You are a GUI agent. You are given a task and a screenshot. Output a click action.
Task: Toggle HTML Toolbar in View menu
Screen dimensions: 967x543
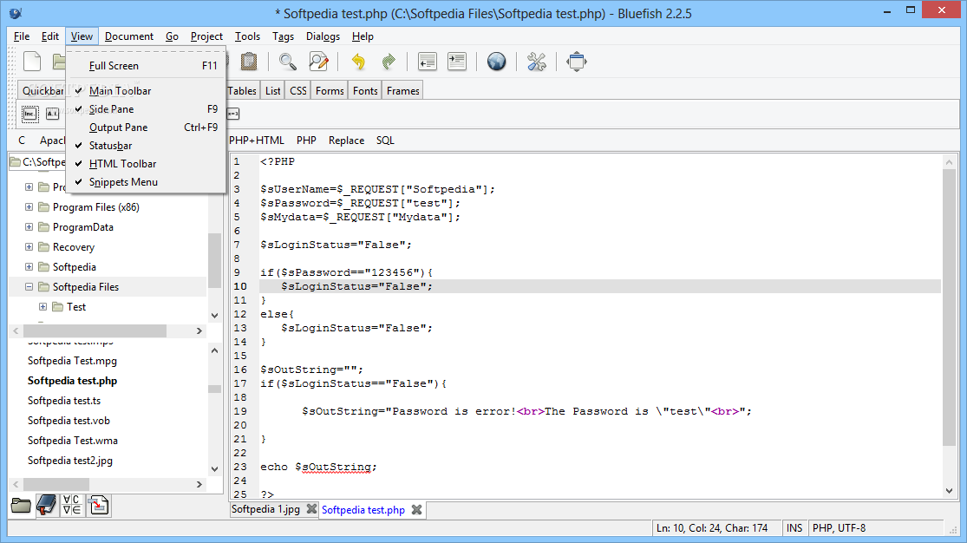(146, 164)
